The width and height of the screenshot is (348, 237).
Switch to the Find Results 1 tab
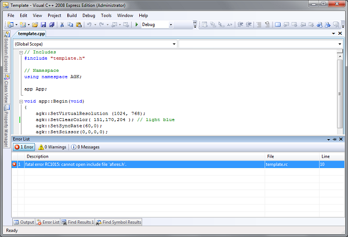pos(79,222)
